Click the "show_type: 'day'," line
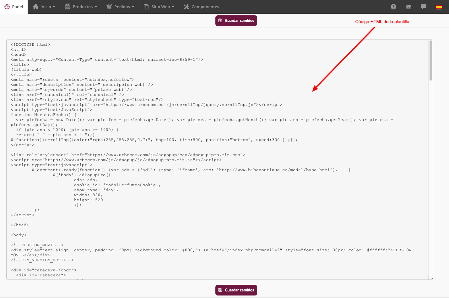The height and width of the screenshot is (298, 449). (96, 190)
